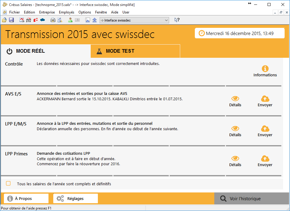Image resolution: width=290 pixels, height=211 pixels.
Task: Click the green employee person toolbar icon
Action: pyautogui.click(x=70, y=20)
